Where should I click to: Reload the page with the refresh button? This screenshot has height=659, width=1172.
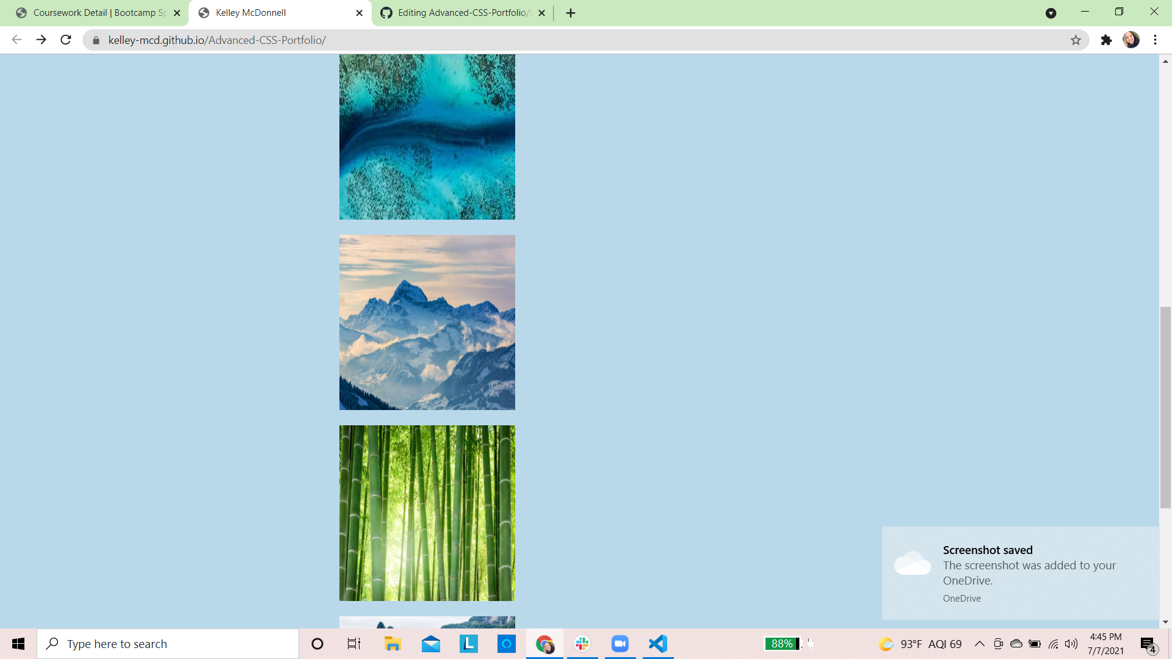coord(65,40)
